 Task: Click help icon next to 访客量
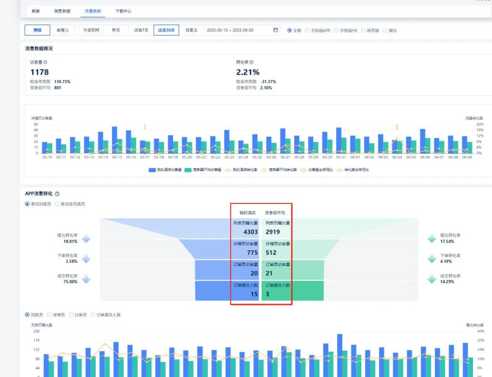click(x=45, y=62)
